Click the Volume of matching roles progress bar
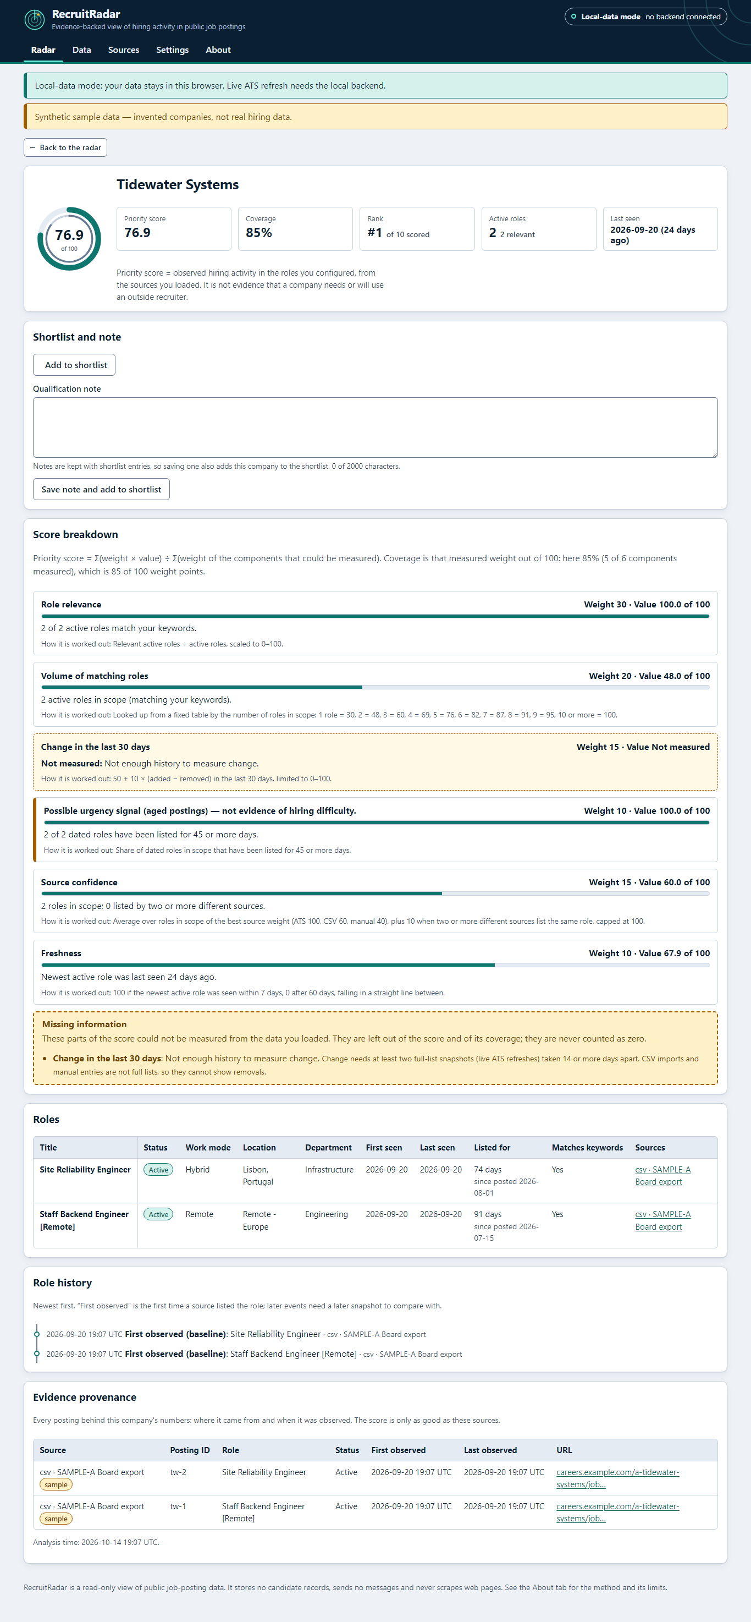Viewport: 751px width, 1622px height. pyautogui.click(x=375, y=688)
